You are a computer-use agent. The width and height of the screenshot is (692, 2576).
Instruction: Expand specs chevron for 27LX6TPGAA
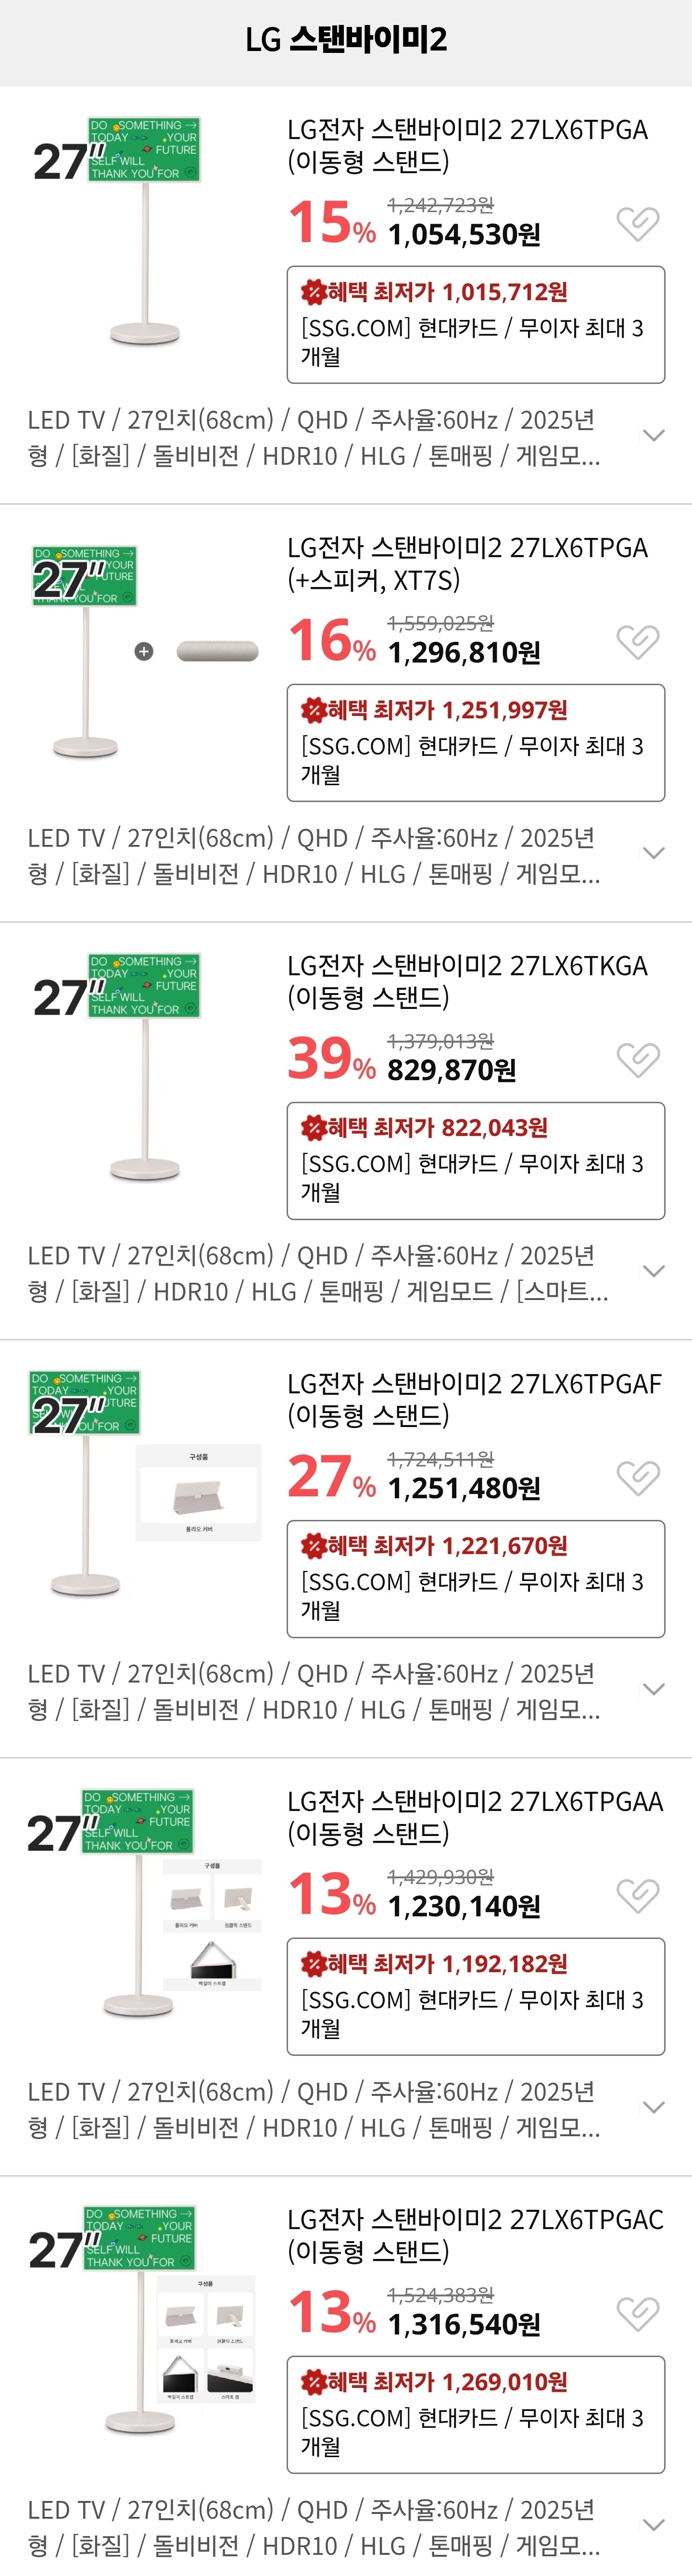(654, 2107)
